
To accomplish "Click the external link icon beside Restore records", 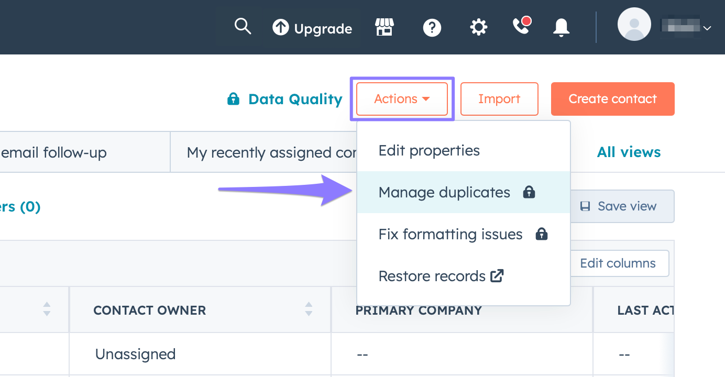I will pos(497,275).
